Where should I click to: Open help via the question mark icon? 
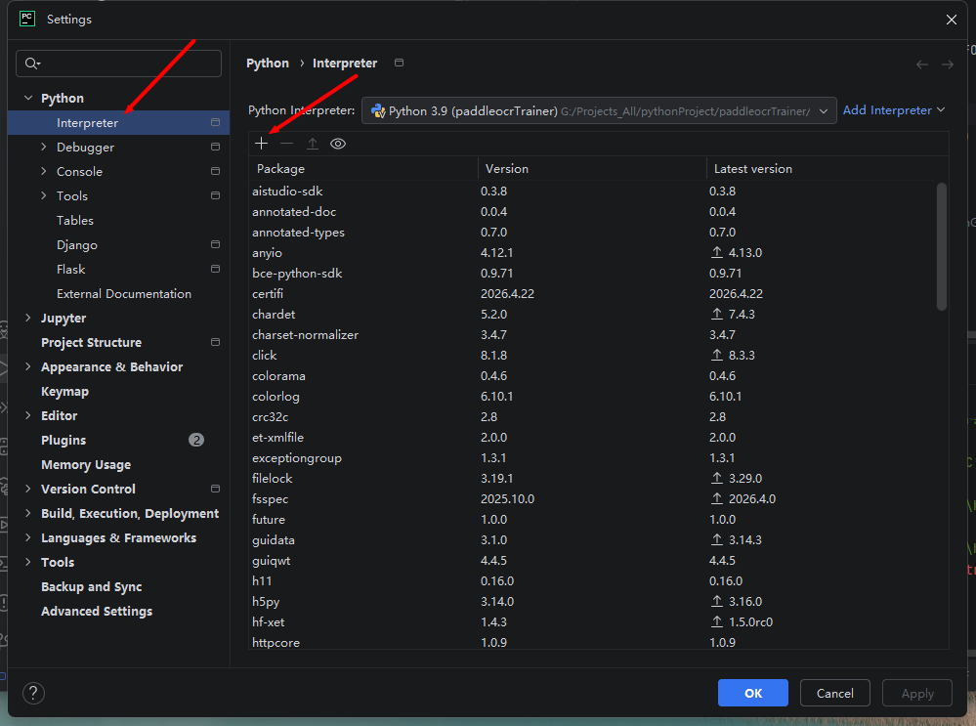tap(33, 693)
